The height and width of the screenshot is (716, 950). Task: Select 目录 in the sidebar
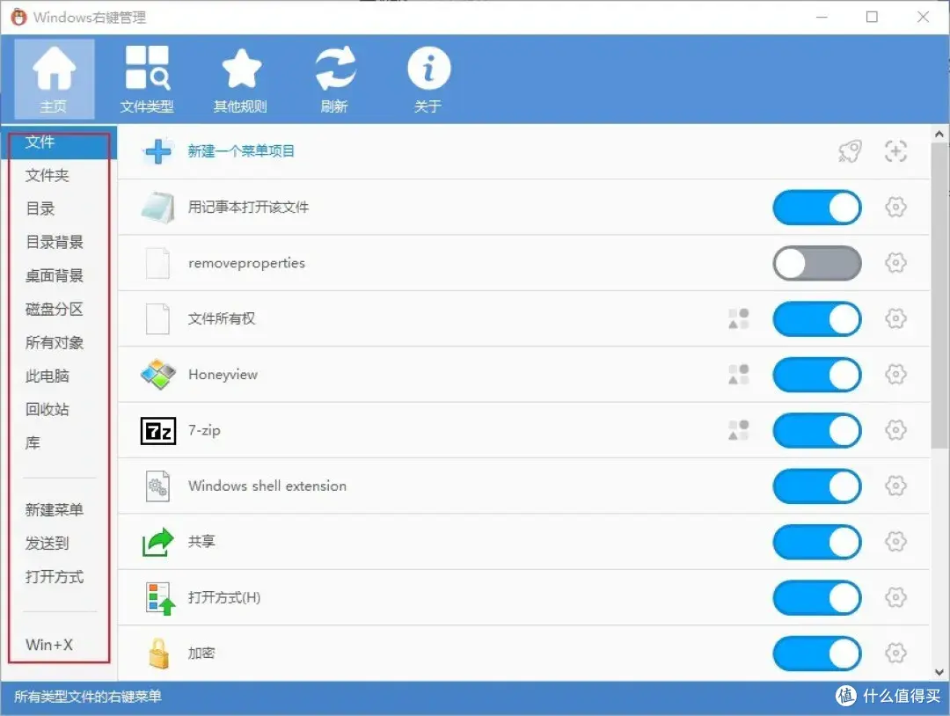(x=40, y=209)
